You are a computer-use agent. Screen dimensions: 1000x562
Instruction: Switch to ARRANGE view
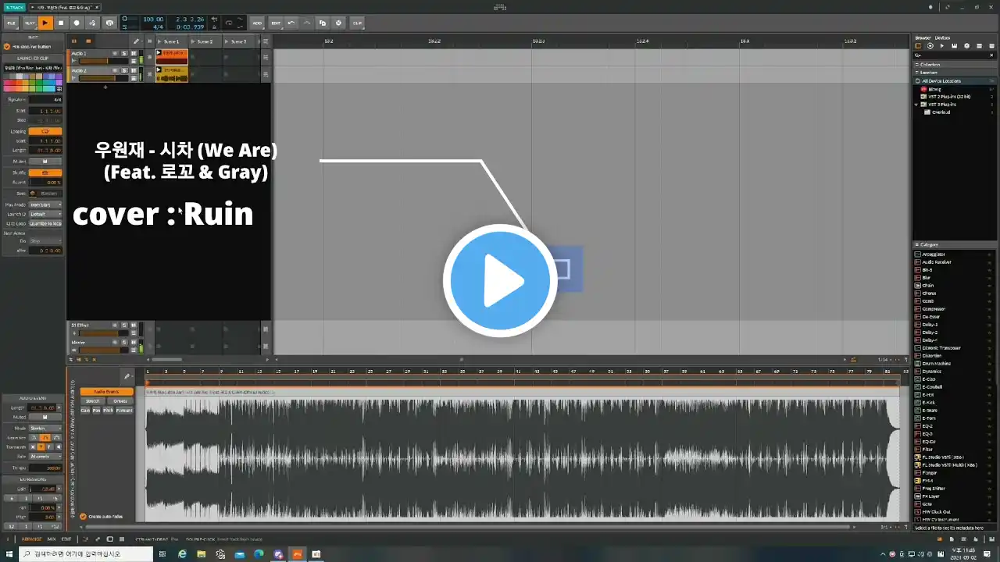tap(32, 539)
